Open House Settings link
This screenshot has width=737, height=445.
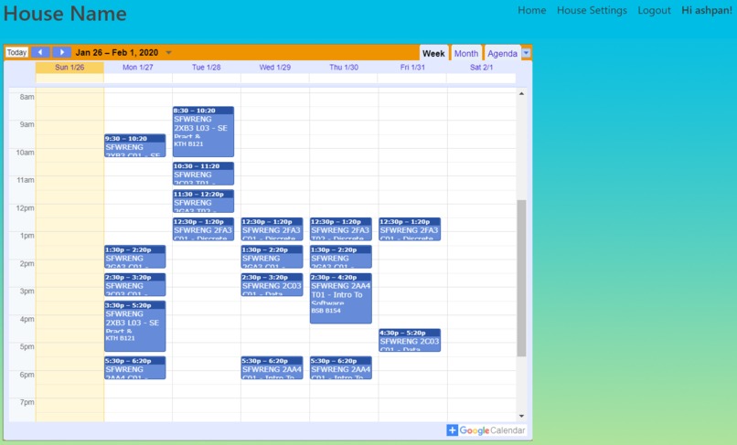[592, 10]
